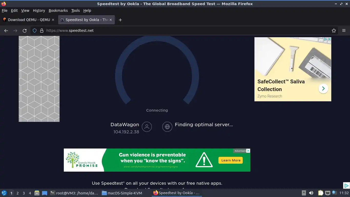Open file manager icon in taskbar
This screenshot has height=197, width=350.
(x=37, y=193)
